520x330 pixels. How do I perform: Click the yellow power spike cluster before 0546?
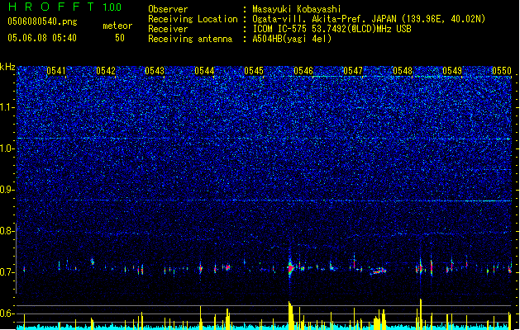pyautogui.click(x=290, y=315)
